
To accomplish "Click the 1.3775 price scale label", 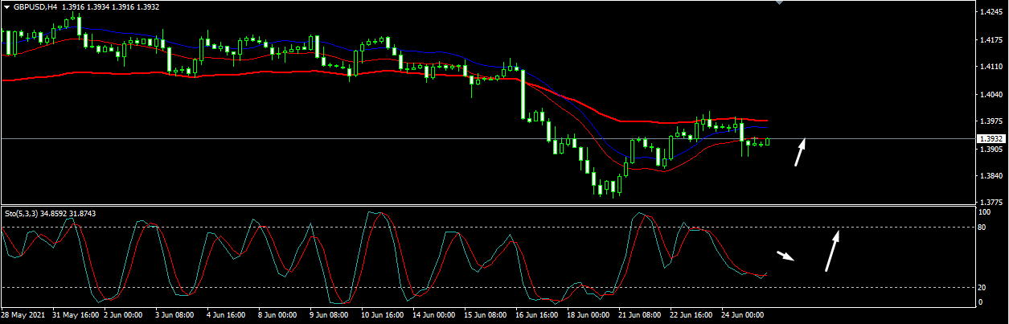I will tap(990, 203).
